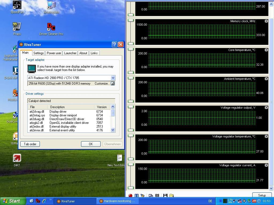Open the Target adapter dropdown list

pos(113,78)
